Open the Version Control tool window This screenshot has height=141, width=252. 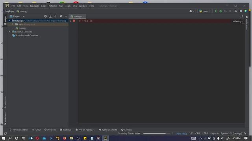point(19,130)
